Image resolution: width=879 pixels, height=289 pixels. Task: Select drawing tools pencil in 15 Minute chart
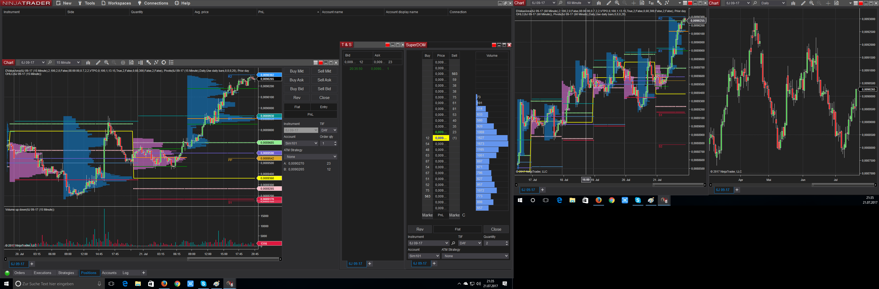(x=98, y=62)
